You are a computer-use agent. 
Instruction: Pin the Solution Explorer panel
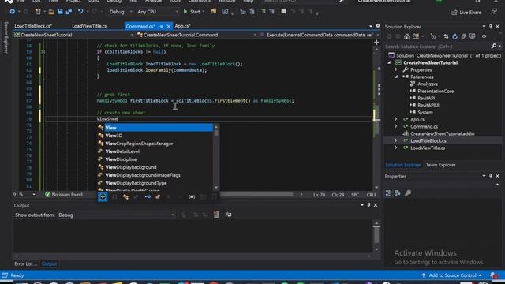coord(491,27)
